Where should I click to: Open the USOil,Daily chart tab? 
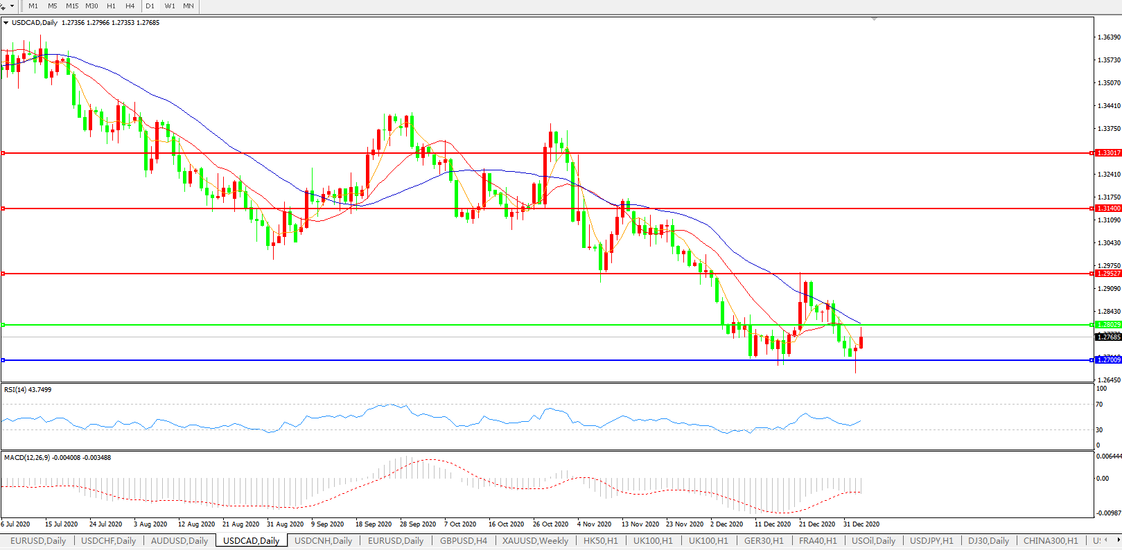point(873,541)
